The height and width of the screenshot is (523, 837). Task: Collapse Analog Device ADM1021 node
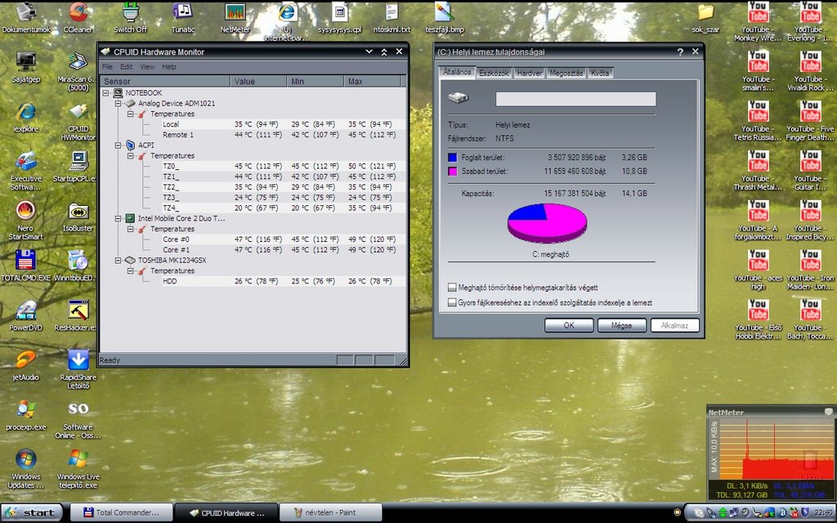tap(118, 103)
